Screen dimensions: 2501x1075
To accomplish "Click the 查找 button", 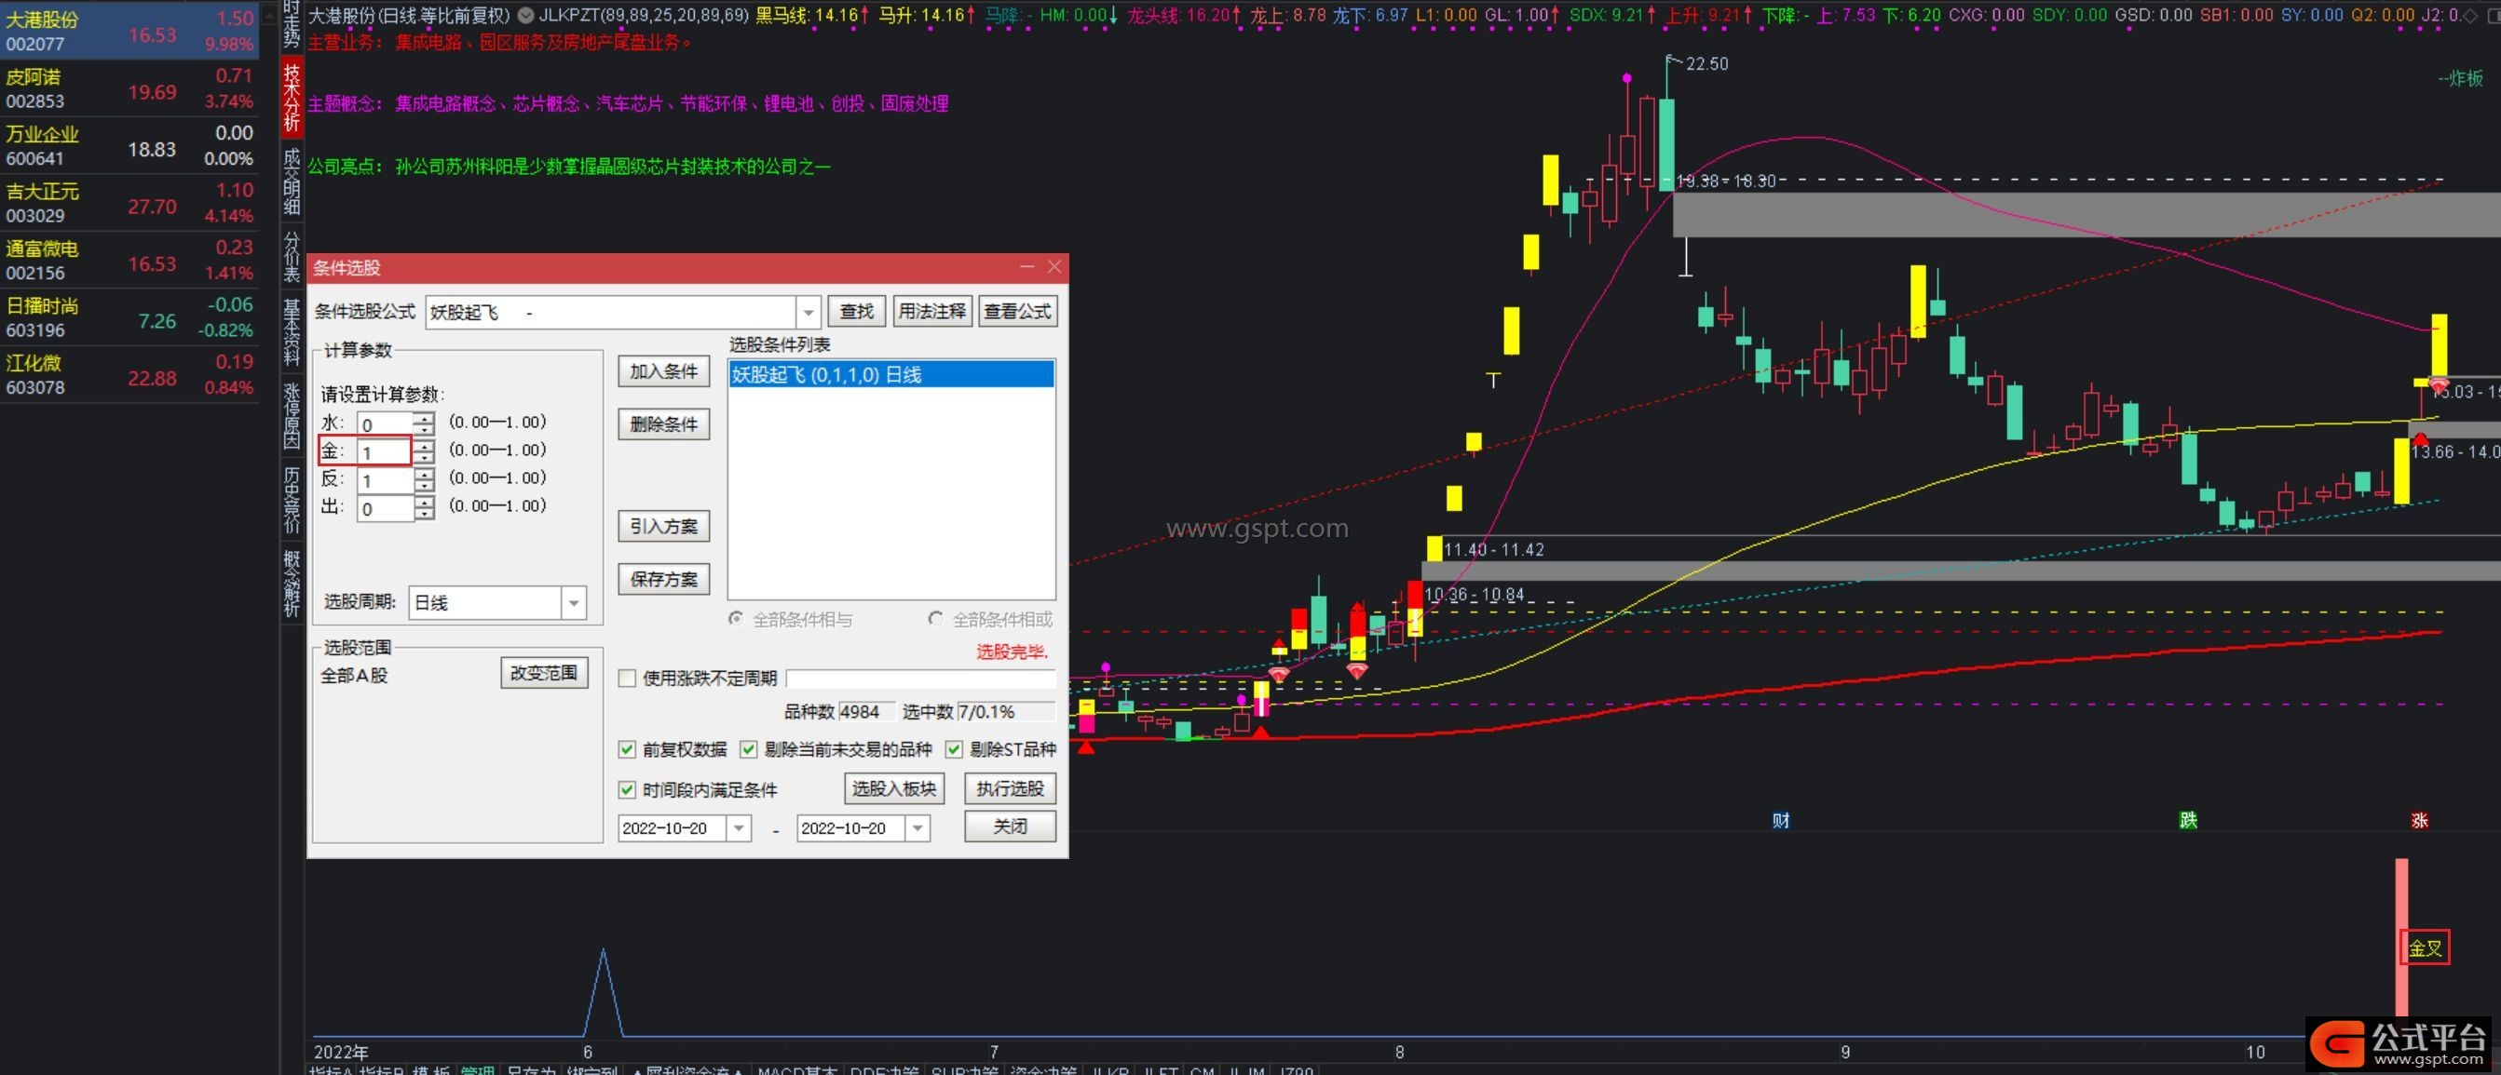I will [x=856, y=312].
